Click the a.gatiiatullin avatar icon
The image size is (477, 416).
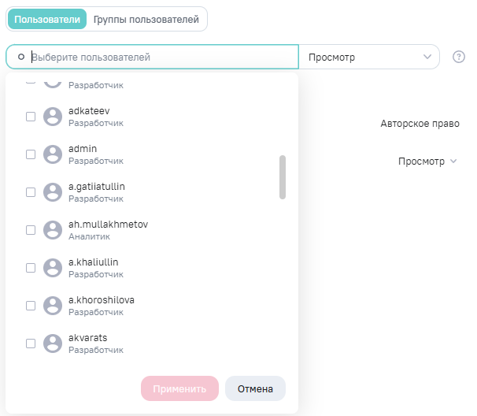(x=53, y=192)
